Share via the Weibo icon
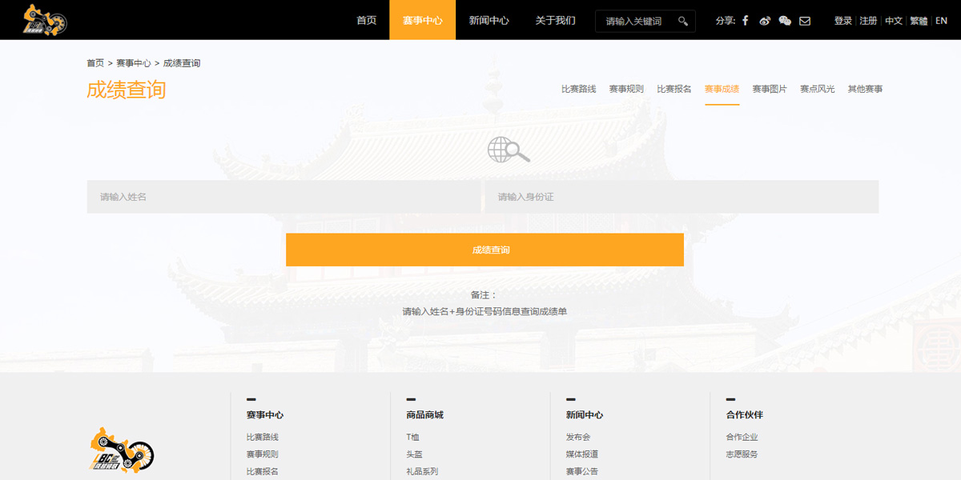961x480 pixels. pos(765,21)
